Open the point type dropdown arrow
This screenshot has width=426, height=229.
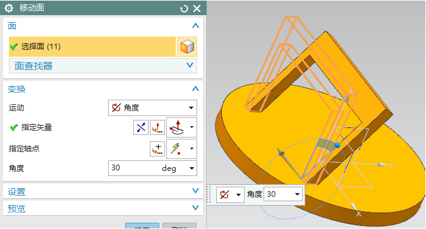pos(192,149)
